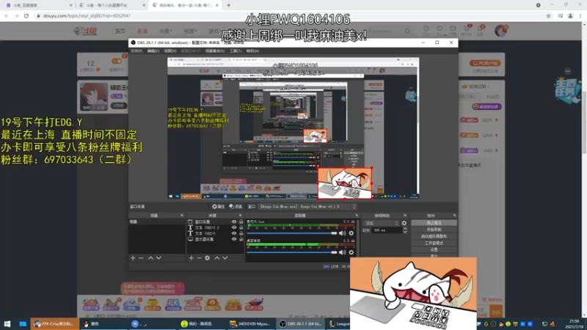Open a new browser tab

(x=229, y=5)
